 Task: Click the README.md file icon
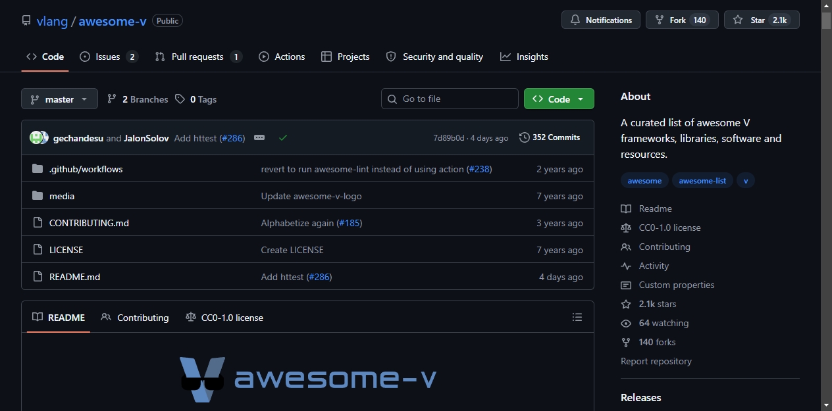[x=38, y=277]
